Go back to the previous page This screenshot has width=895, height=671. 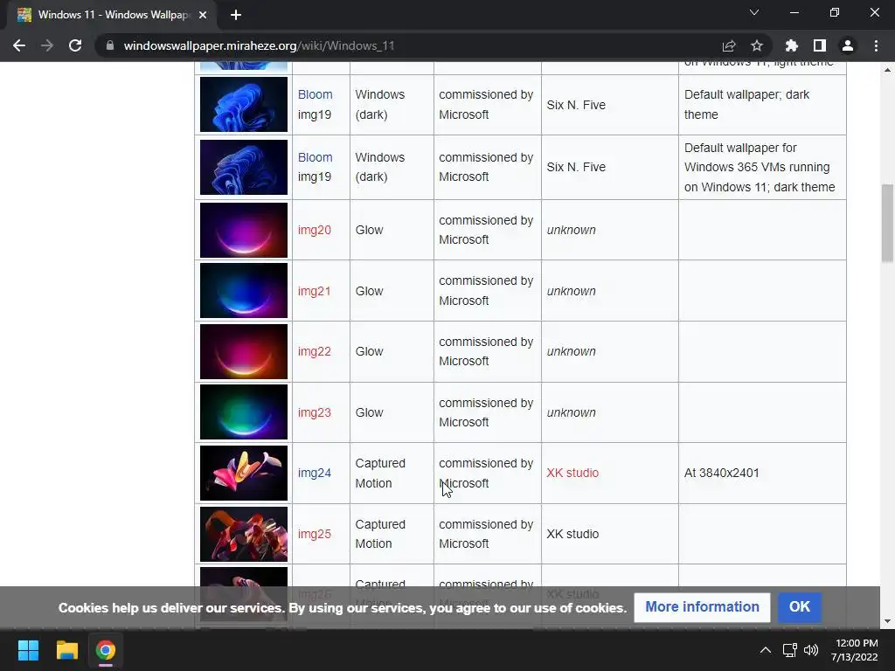coord(19,45)
